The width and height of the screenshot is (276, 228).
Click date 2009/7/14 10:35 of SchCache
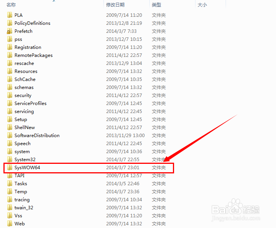click(124, 79)
